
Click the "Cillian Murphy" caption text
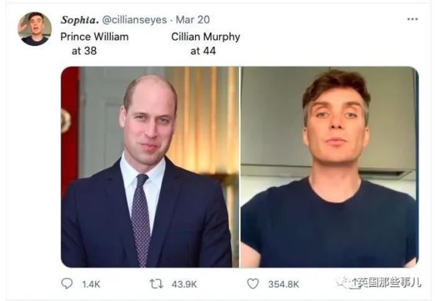point(205,37)
